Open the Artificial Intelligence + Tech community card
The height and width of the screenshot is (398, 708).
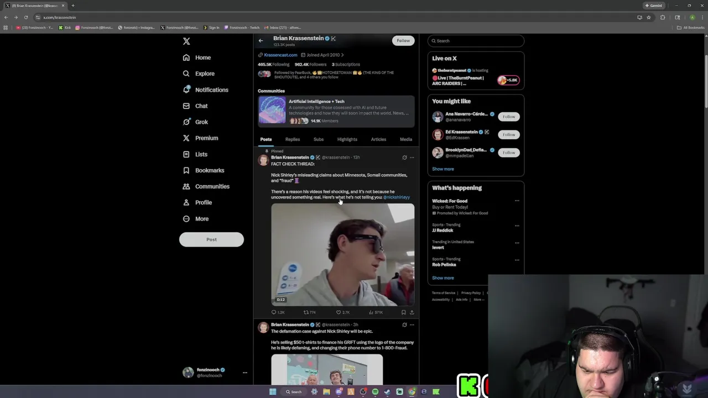(x=336, y=111)
